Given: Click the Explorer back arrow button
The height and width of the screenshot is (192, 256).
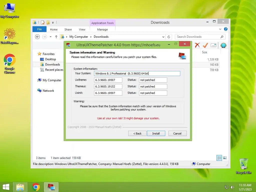Looking at the screenshot, I should click(x=37, y=37).
